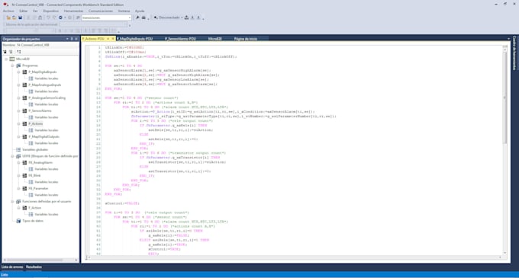
Task: Open the dropdown arrow next to Desconectado
Action: click(182, 18)
